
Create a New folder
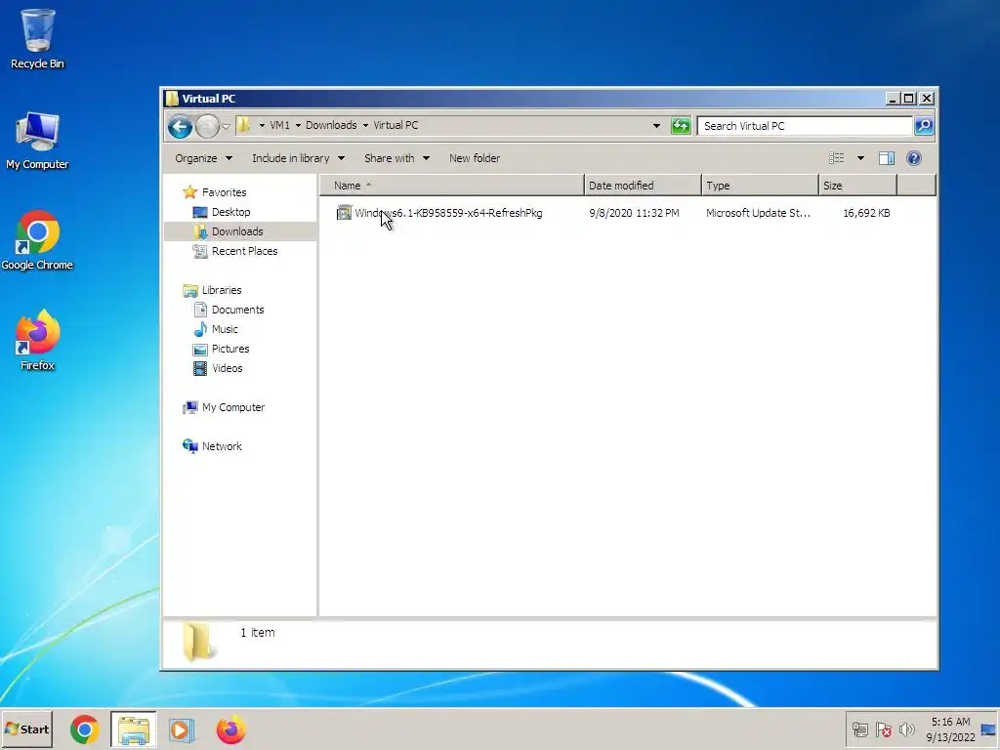click(x=475, y=158)
